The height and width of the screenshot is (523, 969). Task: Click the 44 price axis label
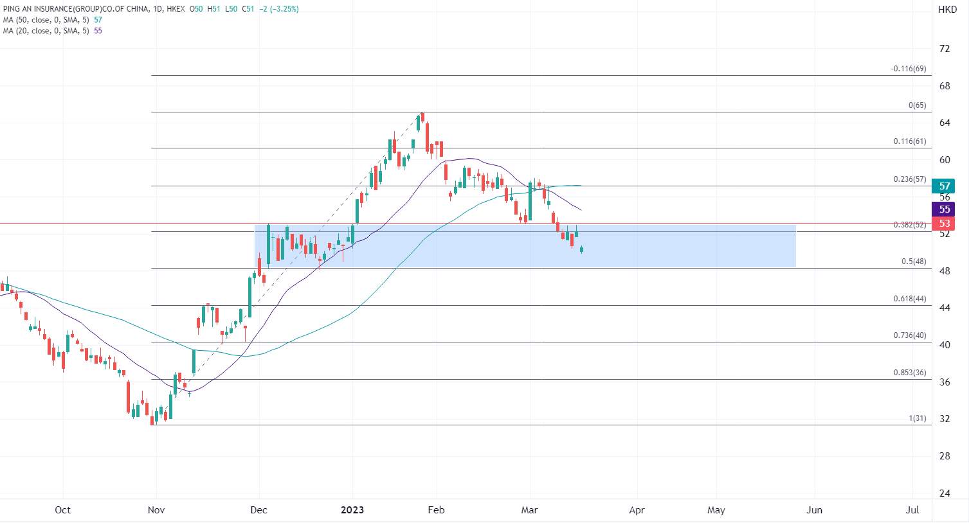point(944,308)
